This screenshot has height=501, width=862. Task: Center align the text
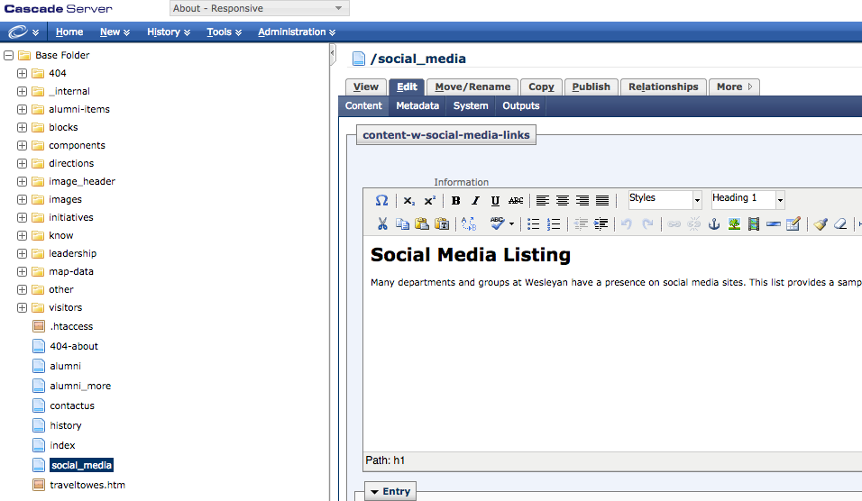point(563,201)
